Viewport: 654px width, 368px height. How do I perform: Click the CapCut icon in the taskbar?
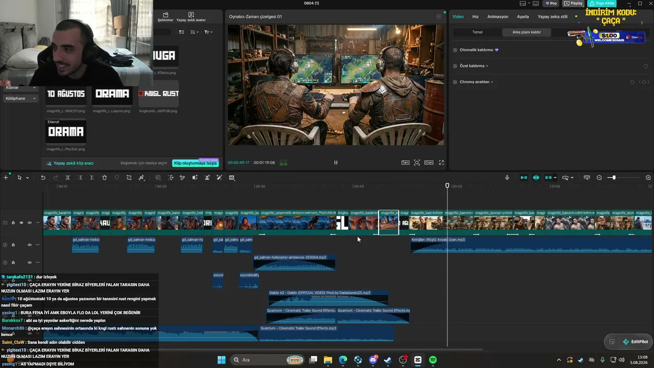(x=418, y=360)
